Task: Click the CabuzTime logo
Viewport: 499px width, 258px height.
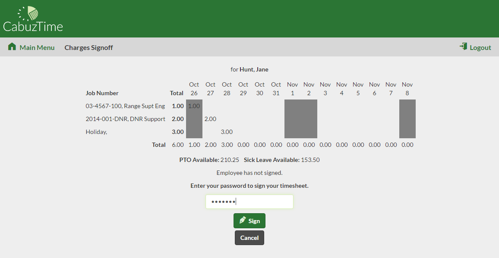Action: pyautogui.click(x=33, y=19)
